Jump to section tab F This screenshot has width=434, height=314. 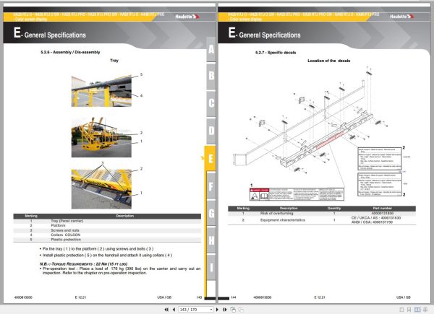211,186
